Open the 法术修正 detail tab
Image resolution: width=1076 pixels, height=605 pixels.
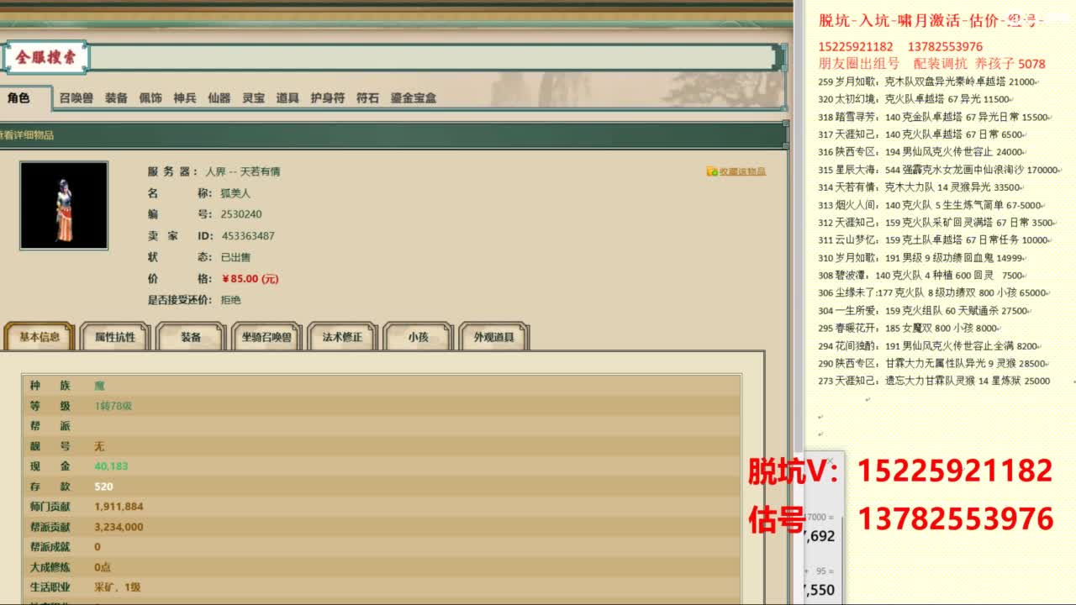[x=342, y=337]
